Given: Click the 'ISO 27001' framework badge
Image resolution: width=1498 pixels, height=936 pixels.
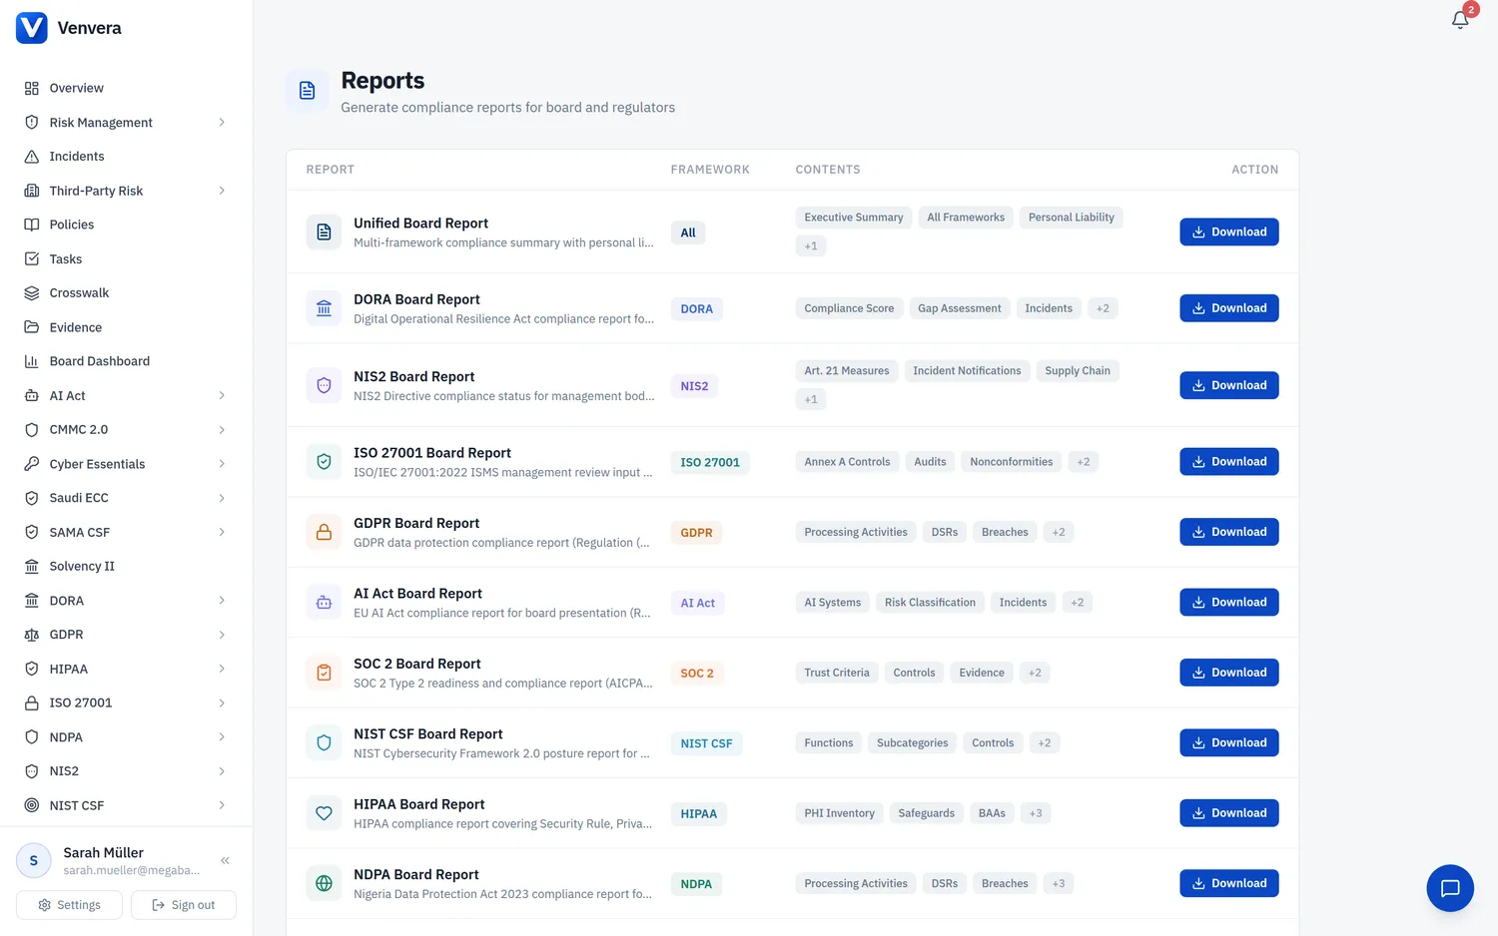Looking at the screenshot, I should (x=710, y=463).
